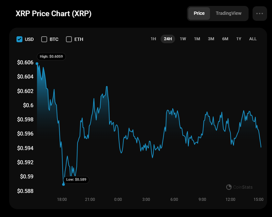This screenshot has width=272, height=217.
Task: Show ALL time price history
Action: [x=253, y=39]
